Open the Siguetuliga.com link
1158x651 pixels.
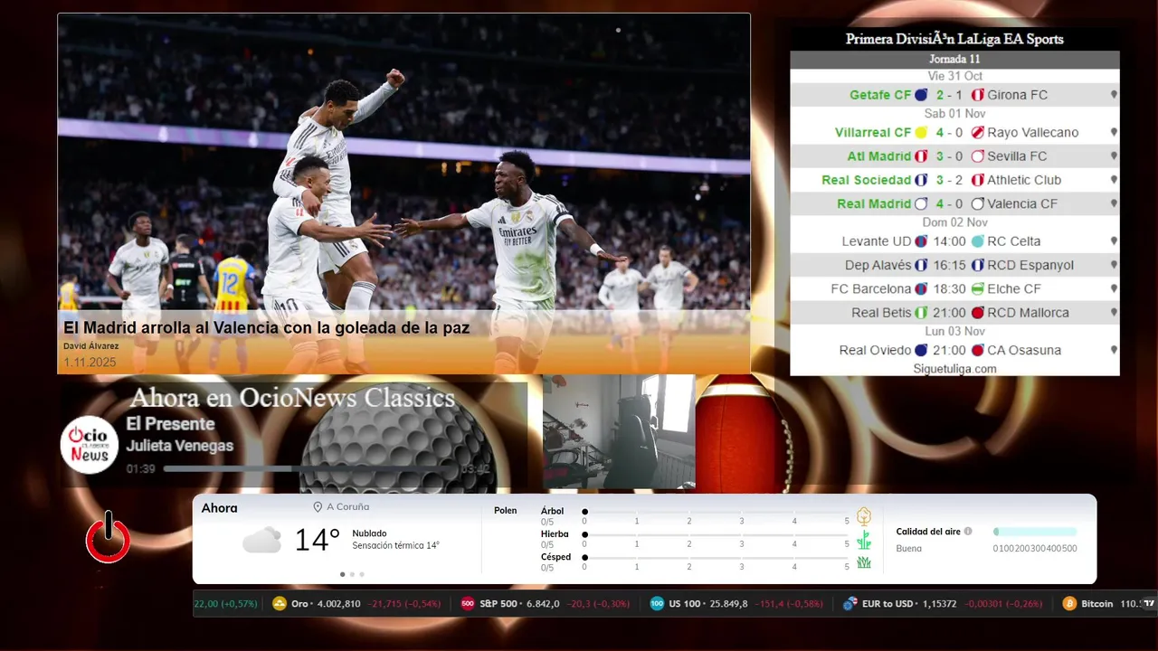pos(954,369)
